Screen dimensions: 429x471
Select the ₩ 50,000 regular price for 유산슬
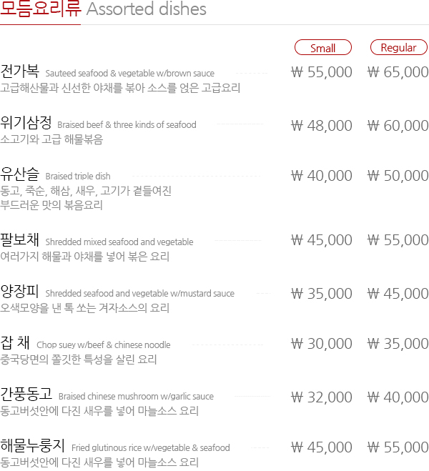pos(398,176)
